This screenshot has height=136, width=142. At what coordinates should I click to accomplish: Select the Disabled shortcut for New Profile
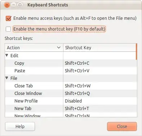point(73,101)
